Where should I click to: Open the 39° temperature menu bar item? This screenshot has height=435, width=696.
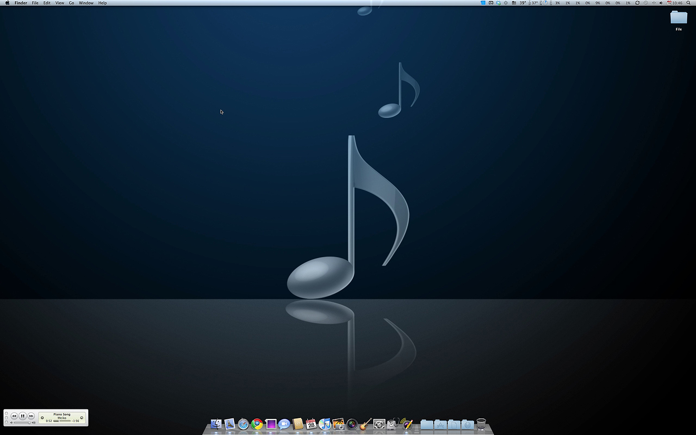(x=523, y=3)
